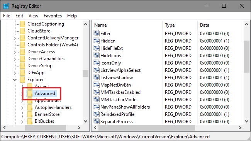Expand the AutoplayHandlers key
The width and height of the screenshot is (251, 141).
tap(22, 108)
